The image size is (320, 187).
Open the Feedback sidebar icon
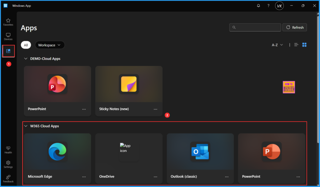click(8, 179)
